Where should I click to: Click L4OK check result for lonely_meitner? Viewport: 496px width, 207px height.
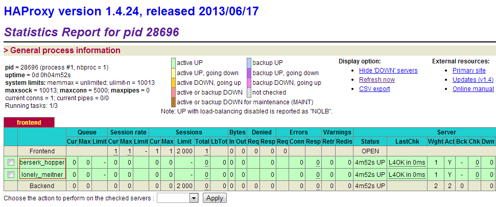(407, 174)
